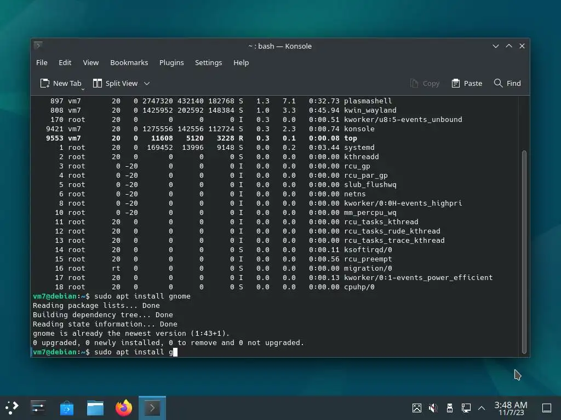The height and width of the screenshot is (420, 561).
Task: Open the KDE application launcher
Action: pyautogui.click(x=12, y=407)
